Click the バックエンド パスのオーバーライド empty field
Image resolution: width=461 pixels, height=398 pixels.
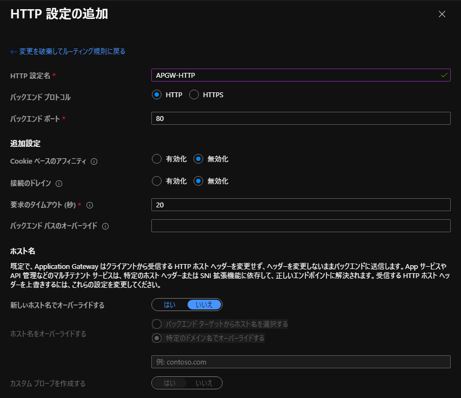click(301, 226)
